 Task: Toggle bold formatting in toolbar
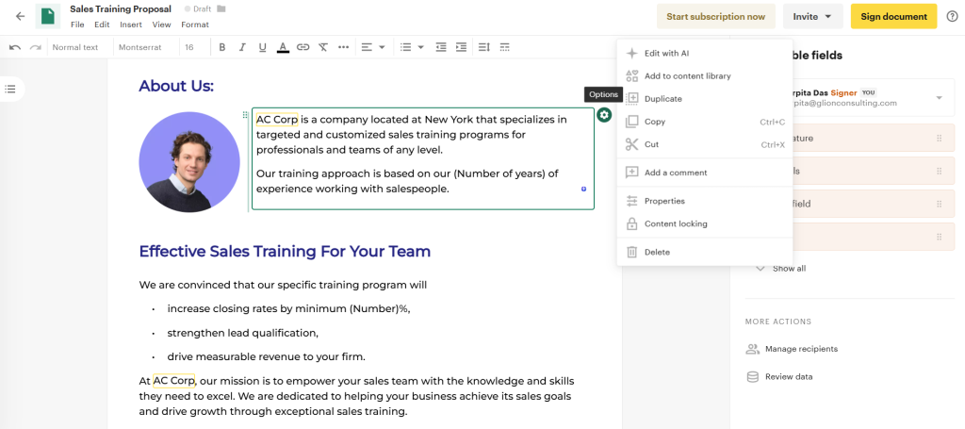tap(221, 47)
